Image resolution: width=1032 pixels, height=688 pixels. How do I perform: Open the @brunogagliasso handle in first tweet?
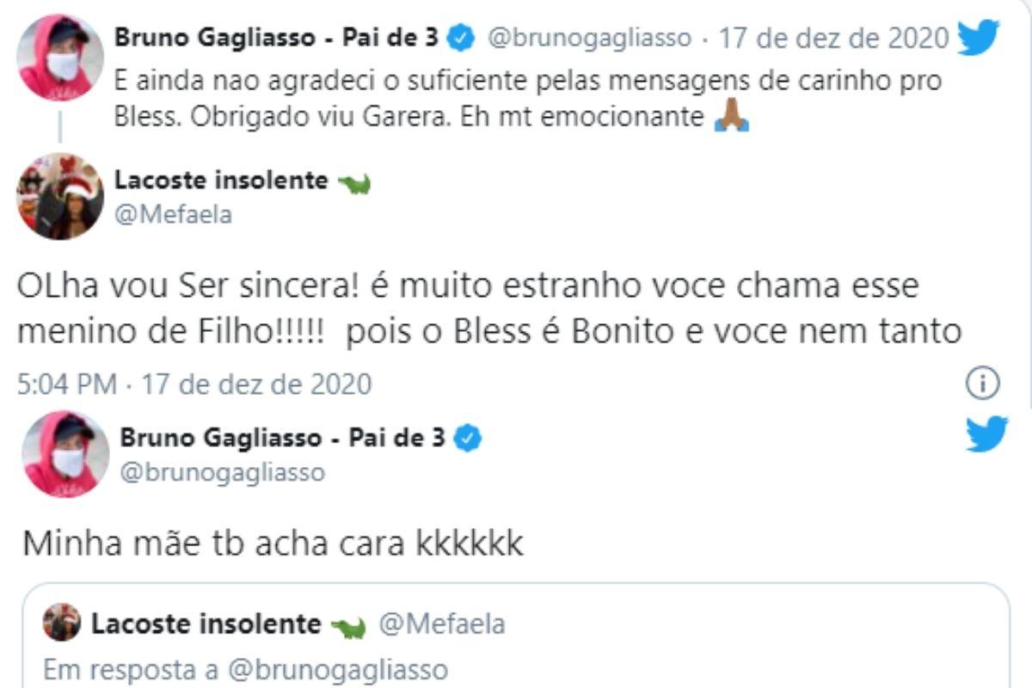click(589, 38)
